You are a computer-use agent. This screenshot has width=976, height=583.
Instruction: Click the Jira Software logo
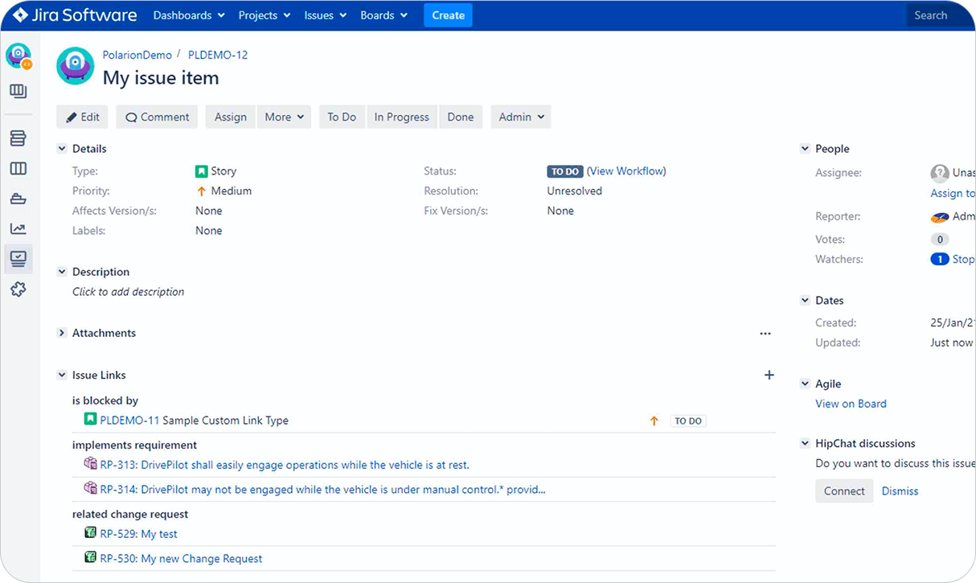[75, 15]
